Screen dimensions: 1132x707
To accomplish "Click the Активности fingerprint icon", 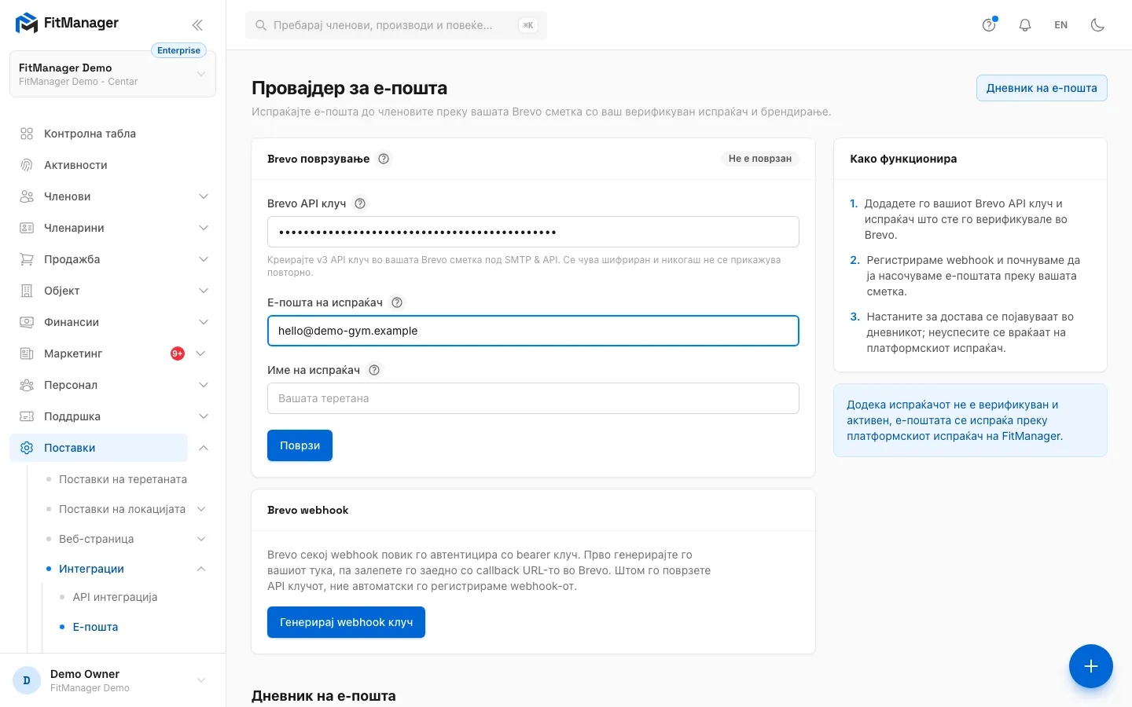I will point(27,165).
